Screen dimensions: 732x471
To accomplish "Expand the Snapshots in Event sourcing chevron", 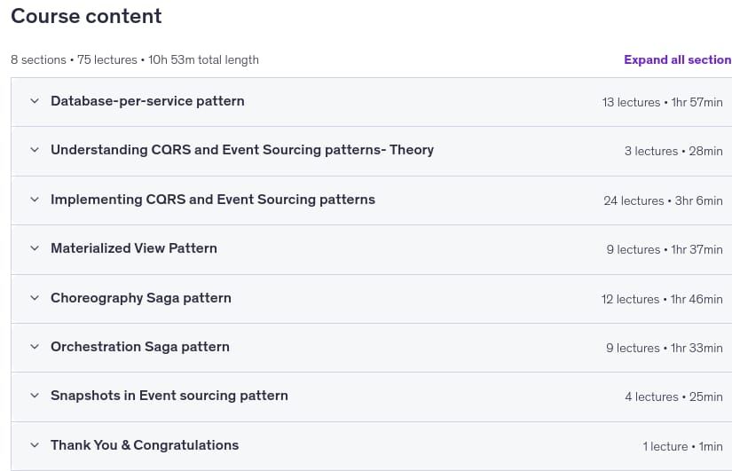I will point(35,396).
